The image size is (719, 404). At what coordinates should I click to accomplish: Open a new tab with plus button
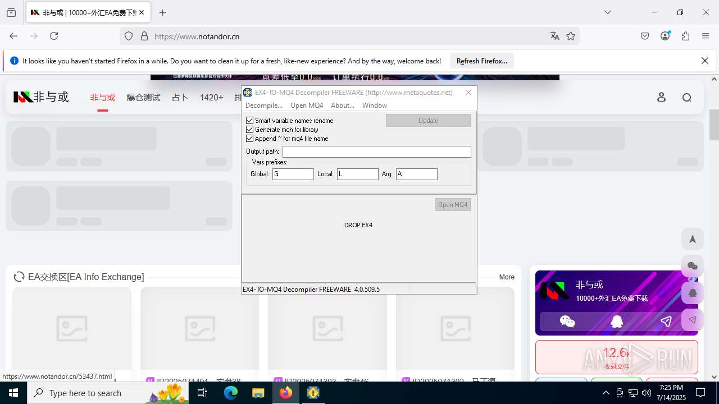[162, 12]
